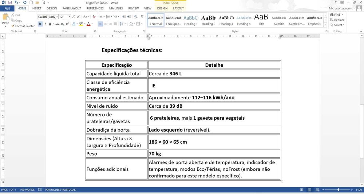Increase font size with Grow Font
The image size is (364, 194).
[x=74, y=17]
